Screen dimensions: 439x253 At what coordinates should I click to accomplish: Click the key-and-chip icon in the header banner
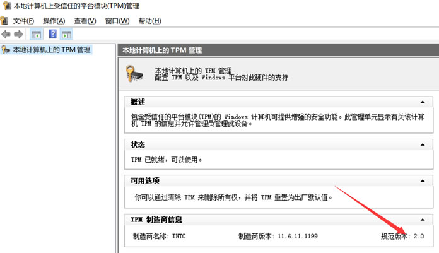click(134, 74)
